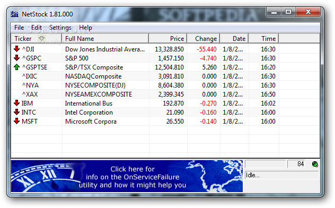The image size is (335, 208).
Task: Sort by the Date column header
Action: pos(234,39)
